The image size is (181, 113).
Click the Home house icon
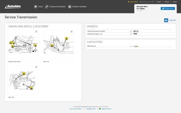tap(36, 7)
